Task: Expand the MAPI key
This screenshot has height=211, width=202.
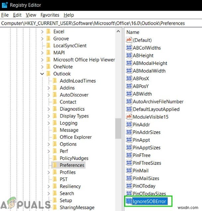Action: coord(42,53)
